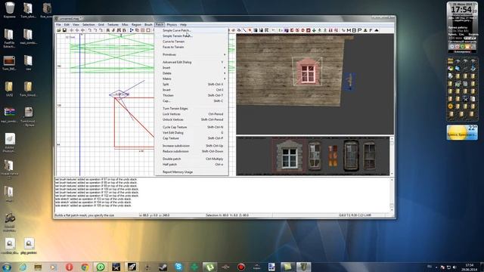Choose Increase subdivision entry
The width and height of the screenshot is (484, 272).
coord(191,146)
